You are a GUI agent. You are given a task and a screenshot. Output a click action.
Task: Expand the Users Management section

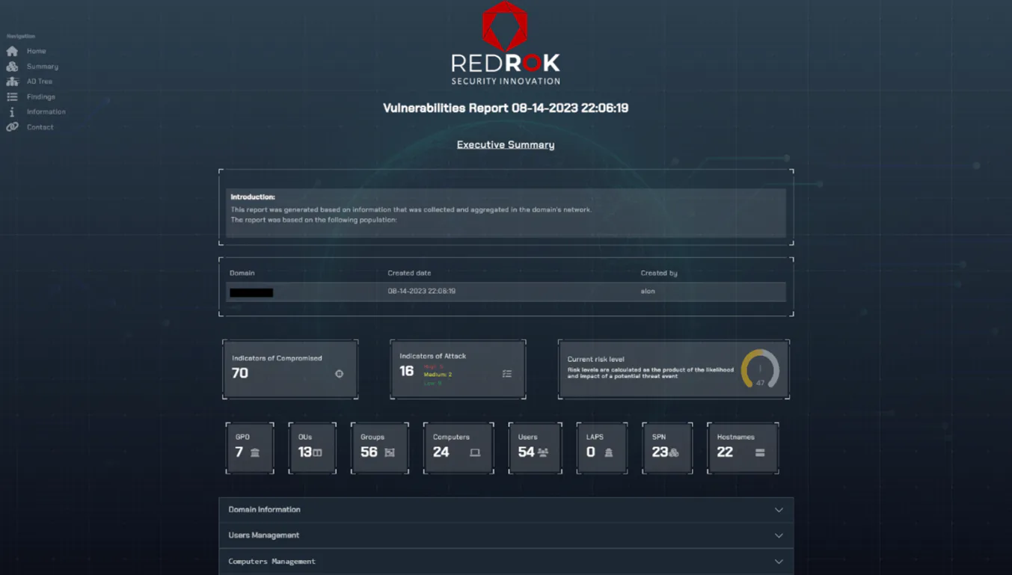point(506,535)
